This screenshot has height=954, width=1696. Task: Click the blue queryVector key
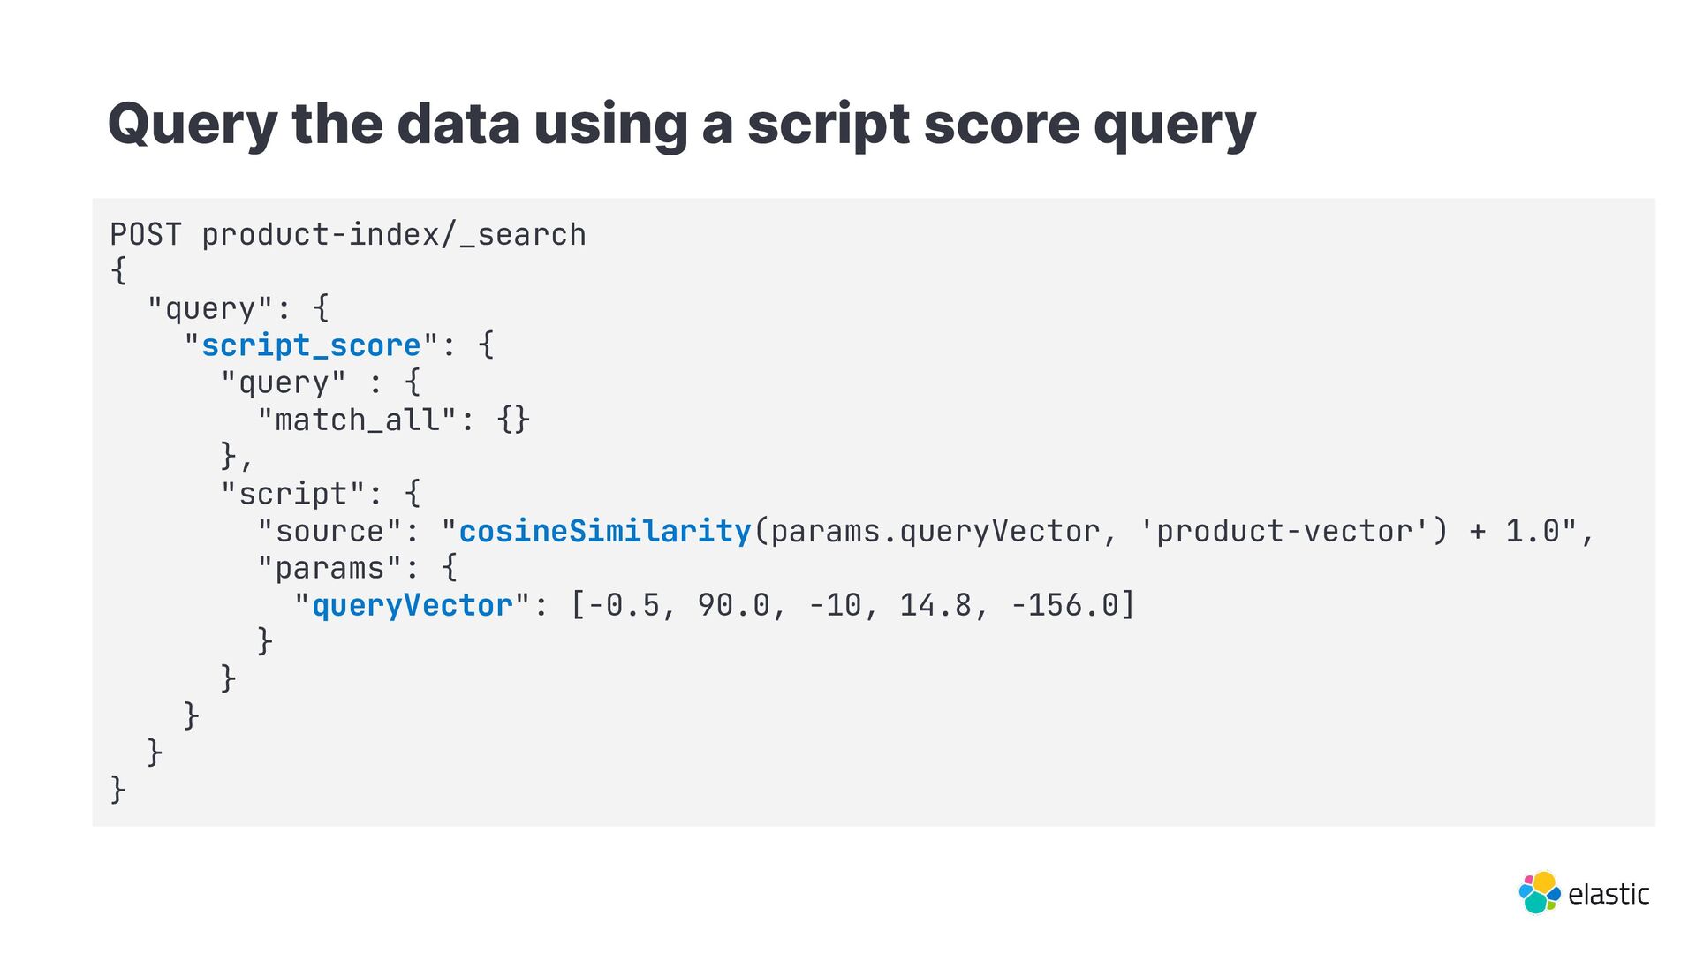coord(413,605)
